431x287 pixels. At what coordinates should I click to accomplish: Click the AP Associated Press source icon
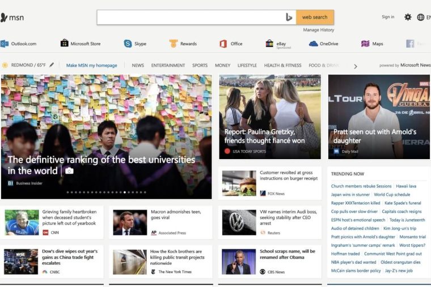pos(154,233)
